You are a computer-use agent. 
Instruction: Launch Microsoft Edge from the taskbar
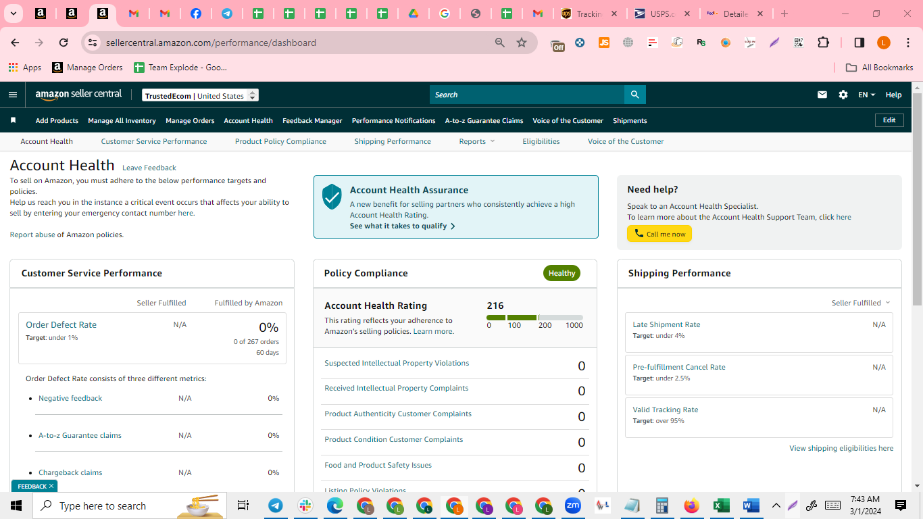[x=335, y=505]
